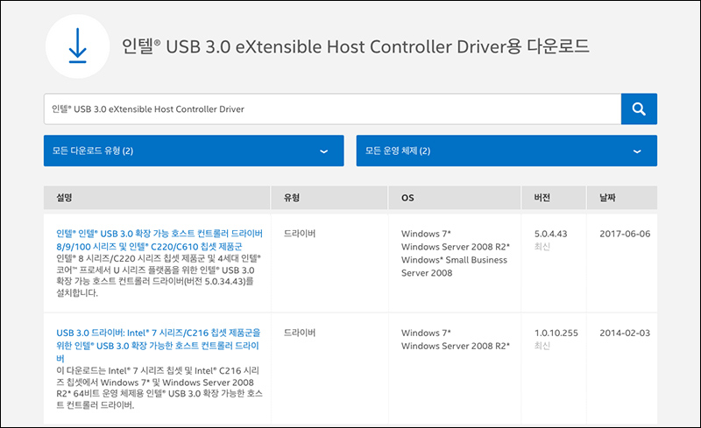Click Windows 7* in the 2017-06-06 row
This screenshot has width=701, height=428.
(x=426, y=234)
